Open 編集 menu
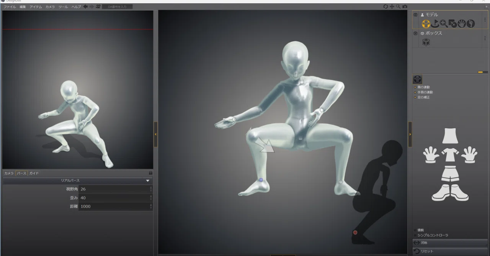490x256 pixels. pos(23,7)
